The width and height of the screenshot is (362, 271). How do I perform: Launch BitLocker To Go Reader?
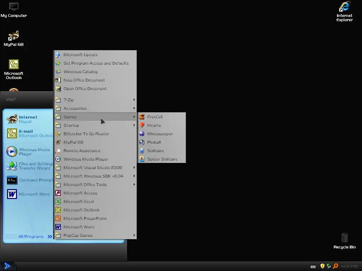pyautogui.click(x=95, y=134)
